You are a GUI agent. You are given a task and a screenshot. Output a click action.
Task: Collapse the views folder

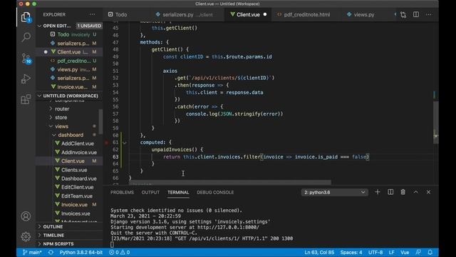61,126
